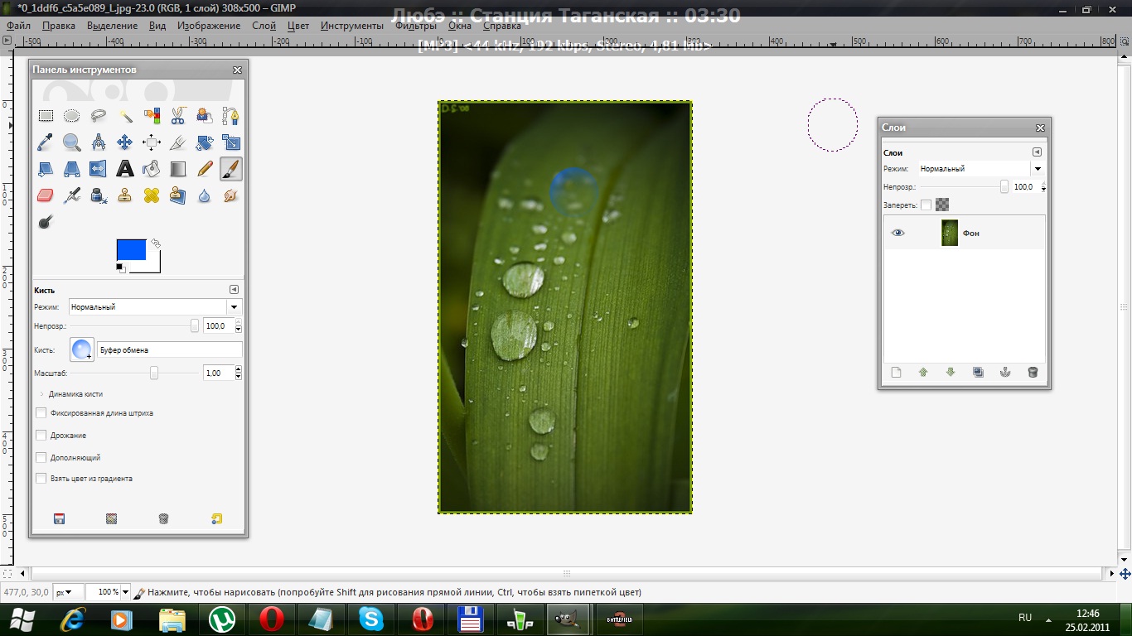Select the Foreground Select tool

point(205,116)
